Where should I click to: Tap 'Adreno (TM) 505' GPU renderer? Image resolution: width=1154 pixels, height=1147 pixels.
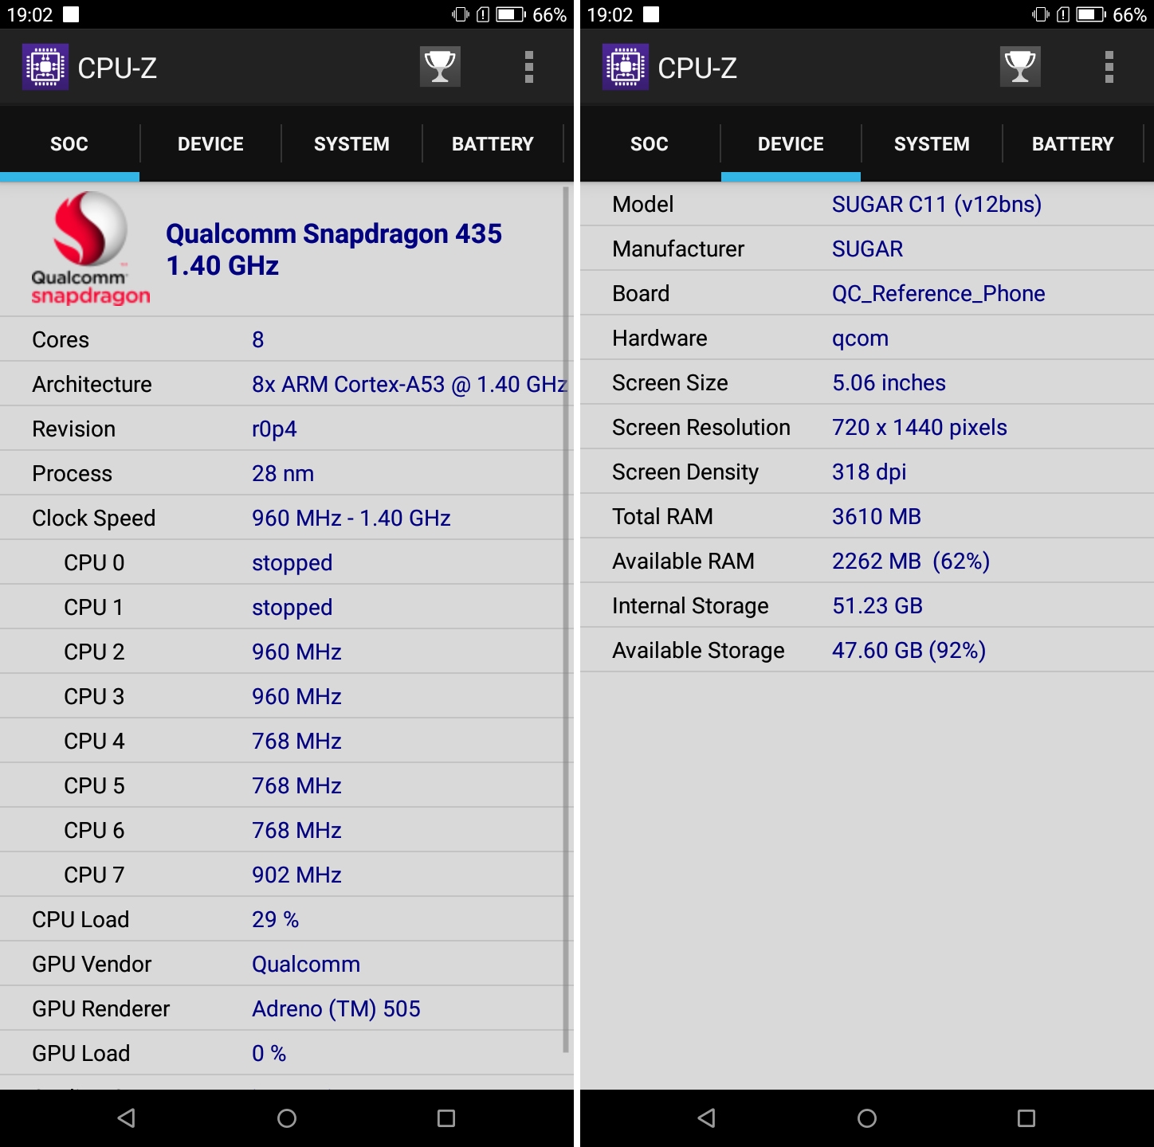pyautogui.click(x=336, y=1009)
